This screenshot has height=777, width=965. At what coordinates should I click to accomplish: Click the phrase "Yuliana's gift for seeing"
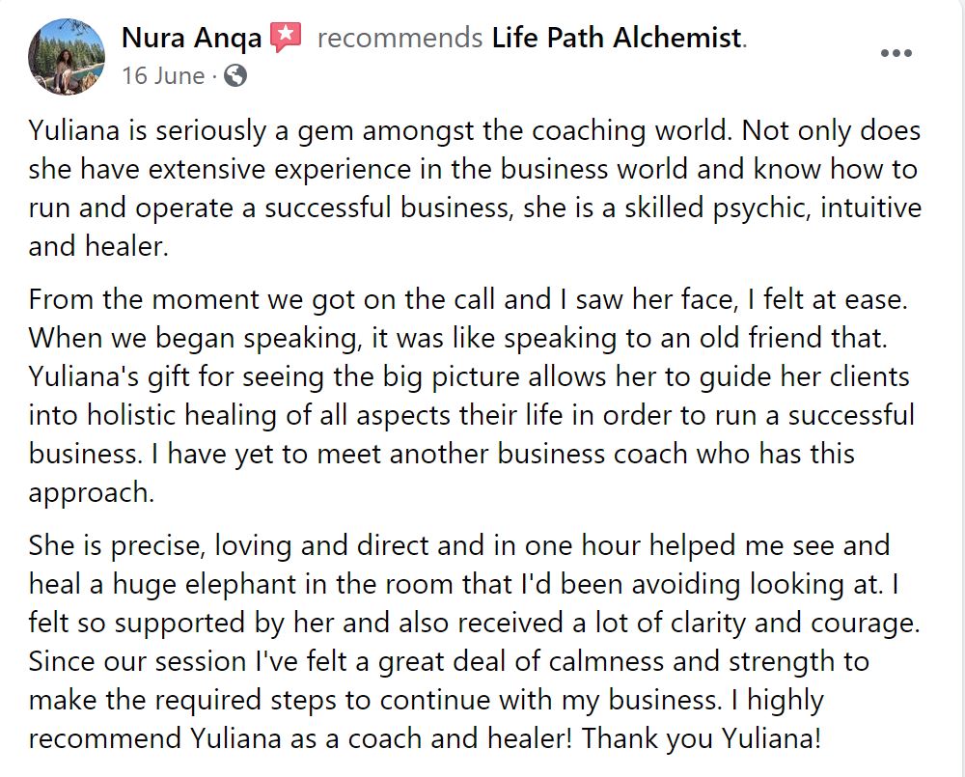[176, 377]
